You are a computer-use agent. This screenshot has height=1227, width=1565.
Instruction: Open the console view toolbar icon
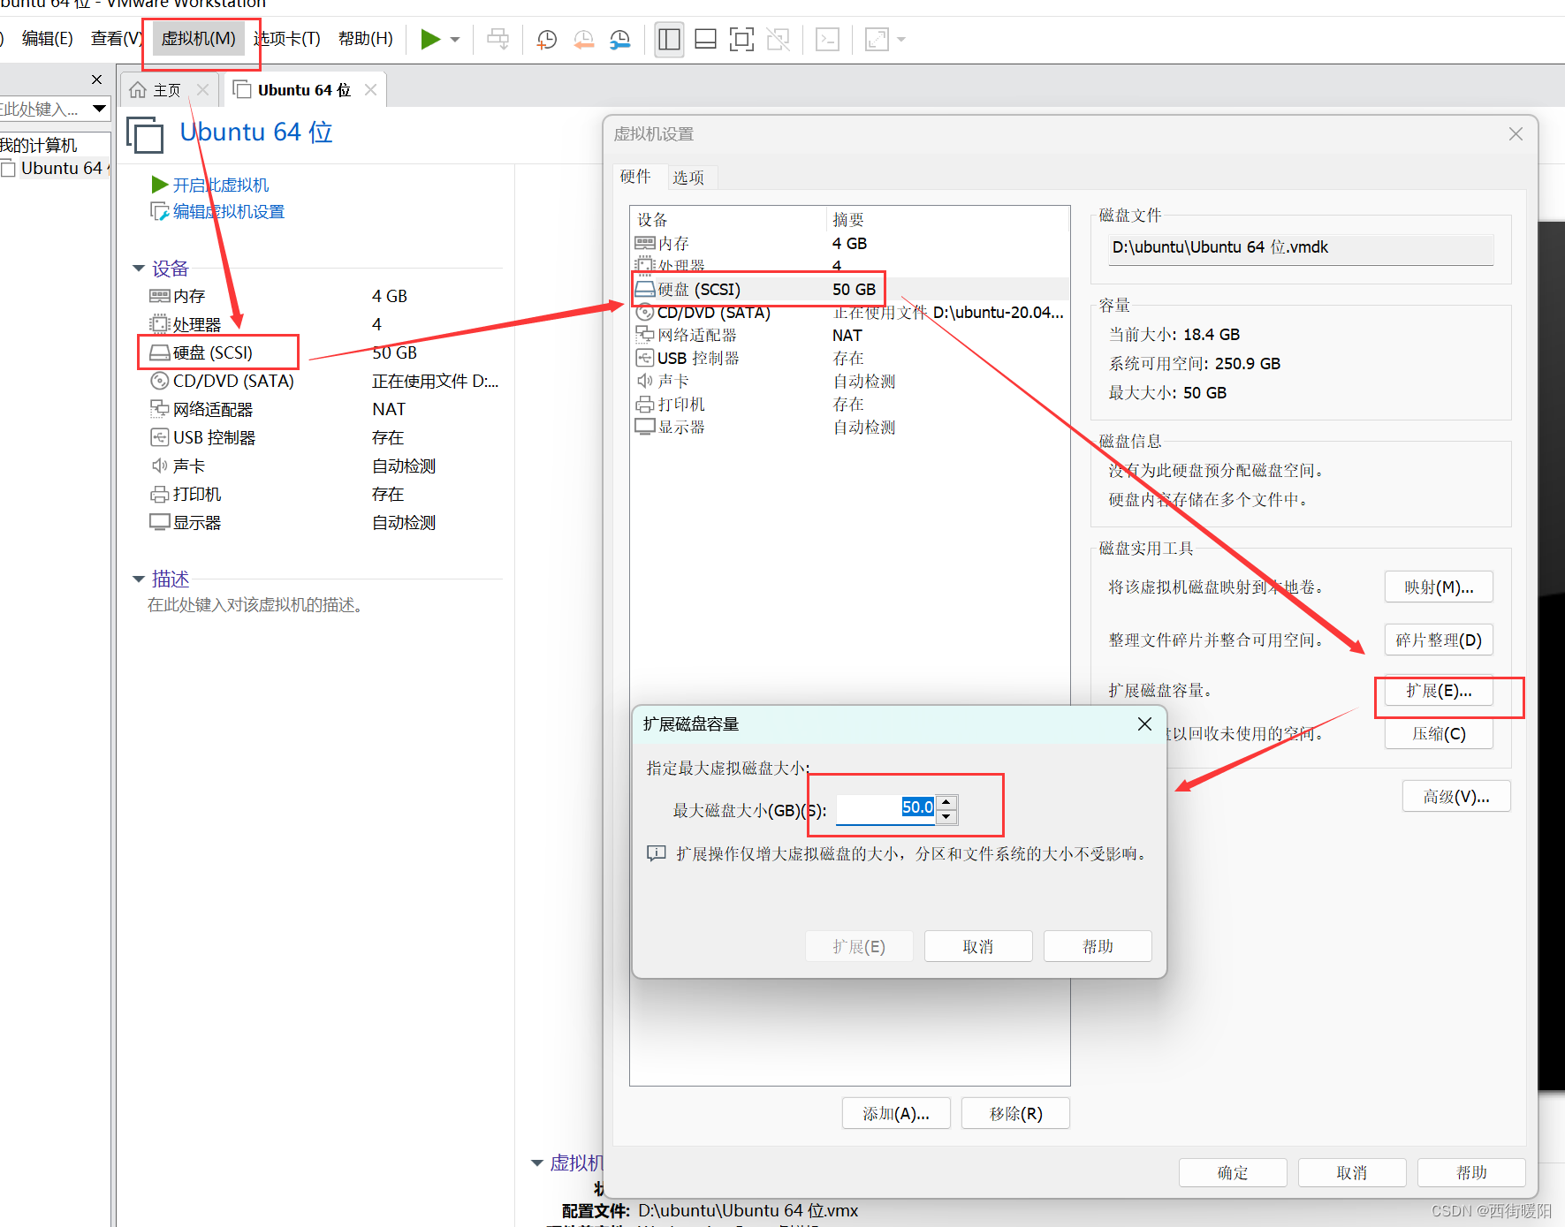click(x=827, y=39)
